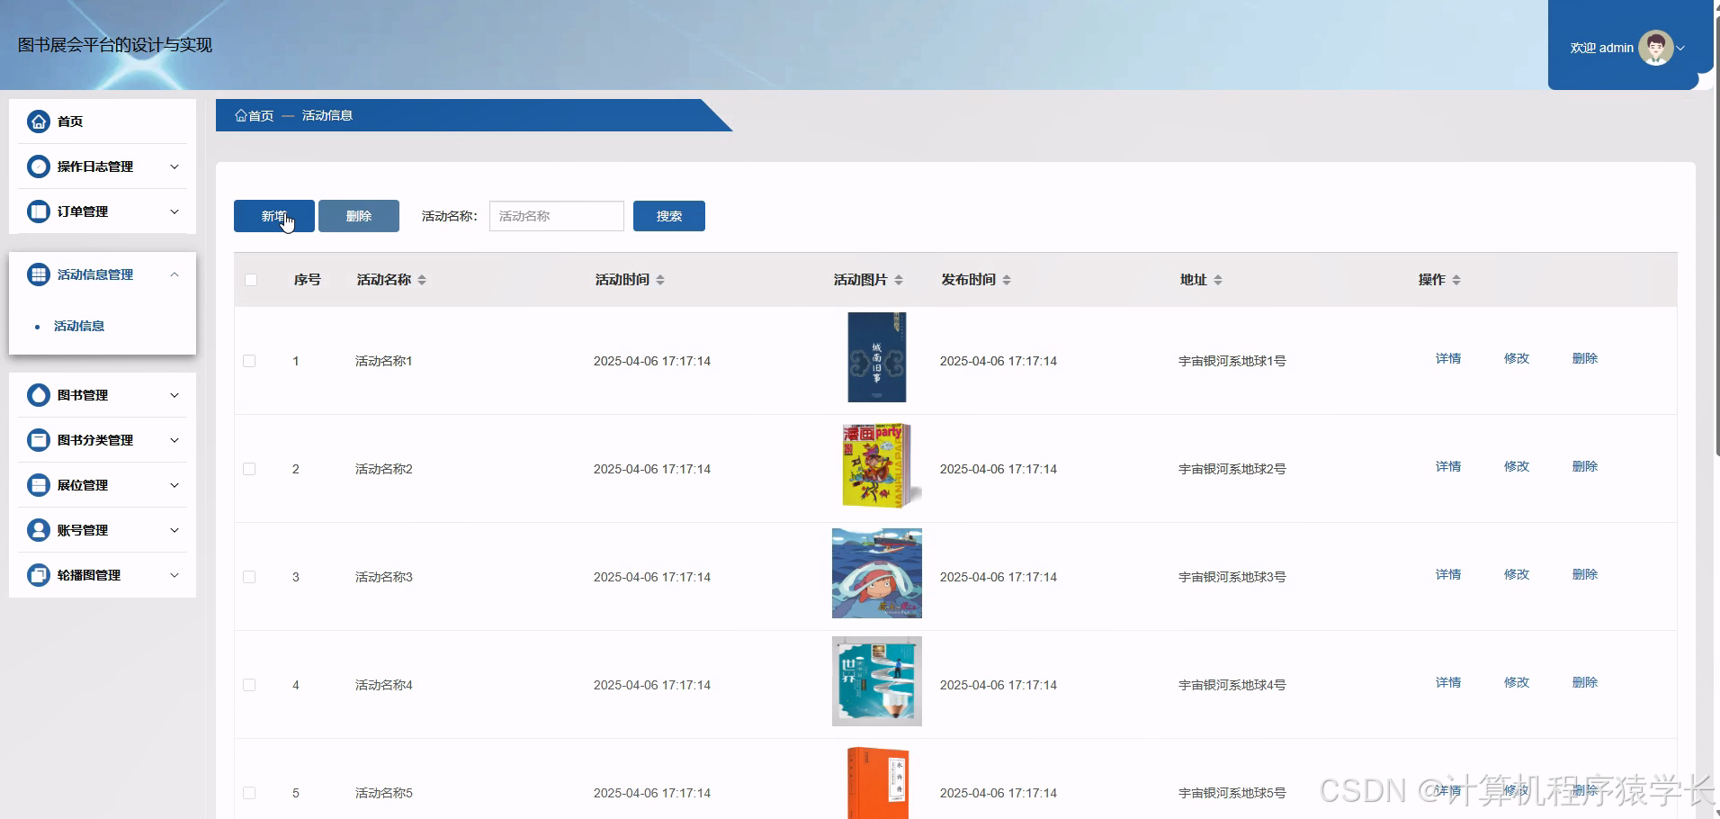Click the 轮播图管理 sidebar icon
This screenshot has height=819, width=1720.
point(38,574)
